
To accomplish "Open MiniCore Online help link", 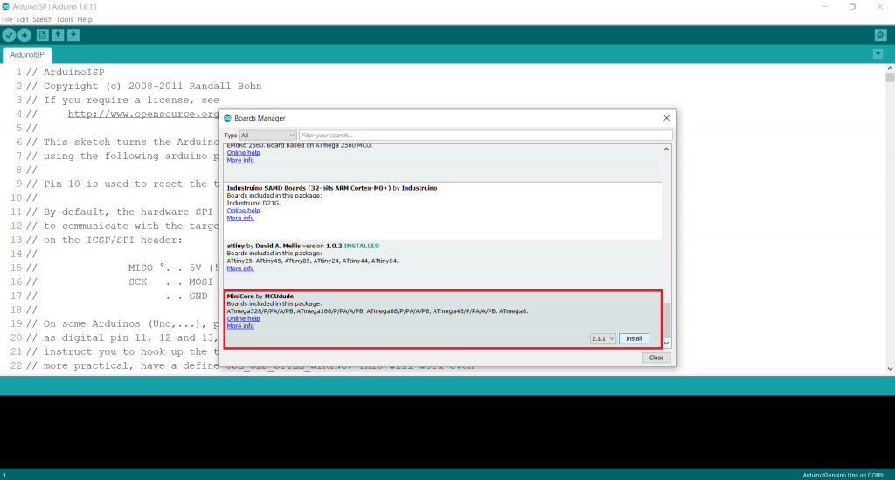I will coord(243,318).
